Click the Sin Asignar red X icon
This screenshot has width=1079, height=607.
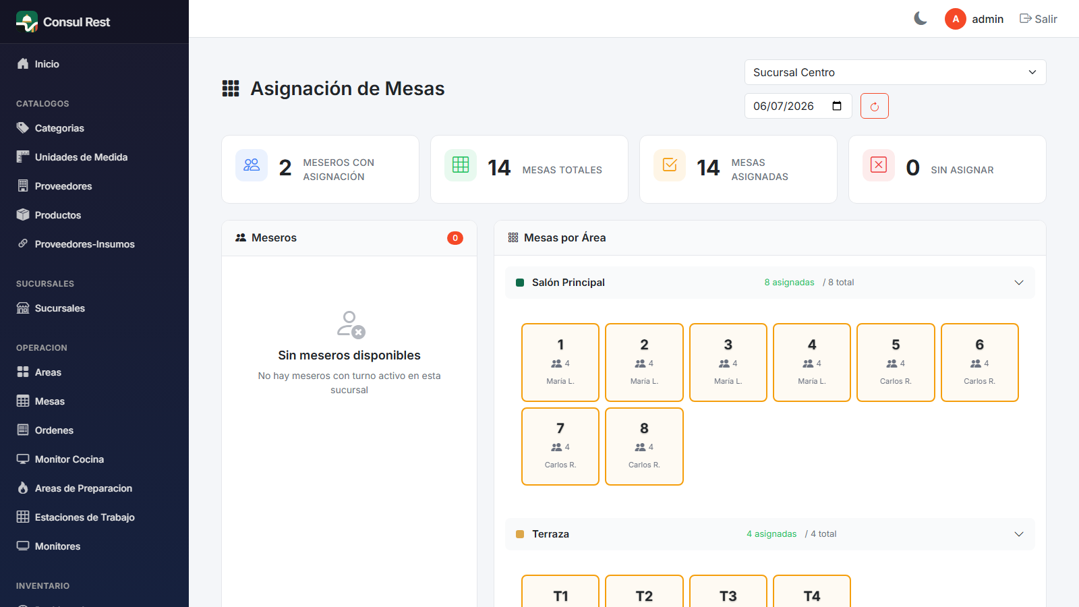coord(879,165)
